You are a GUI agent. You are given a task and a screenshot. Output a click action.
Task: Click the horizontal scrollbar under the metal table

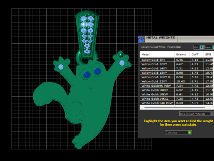tap(174, 107)
